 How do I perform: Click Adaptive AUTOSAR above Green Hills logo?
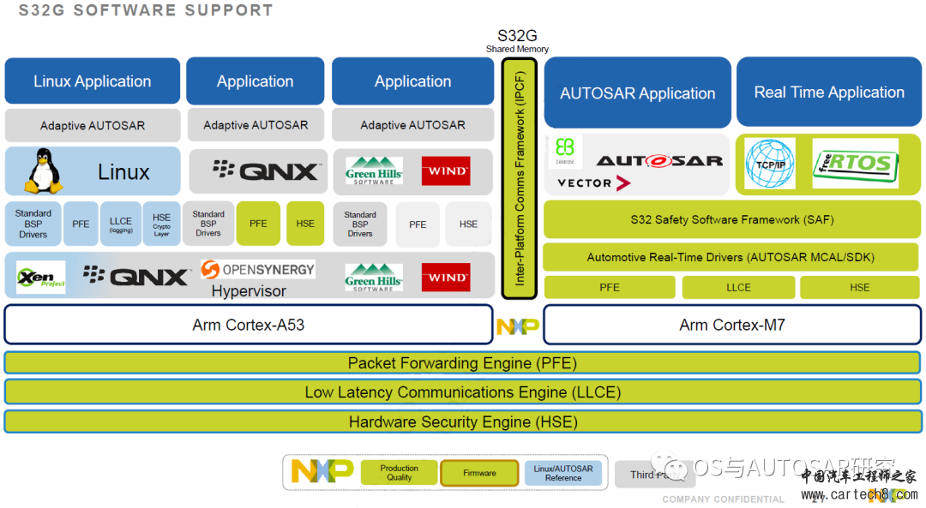(x=412, y=124)
